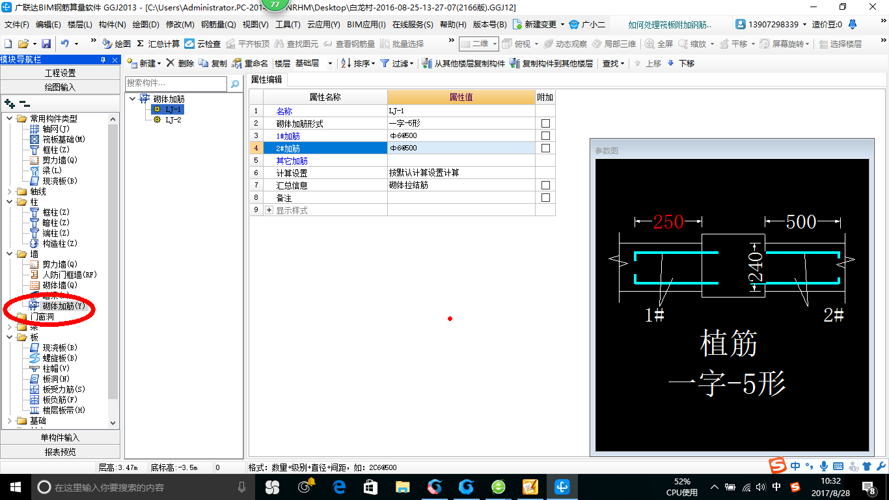
Task: Click the Undo arrow icon
Action: pyautogui.click(x=65, y=44)
